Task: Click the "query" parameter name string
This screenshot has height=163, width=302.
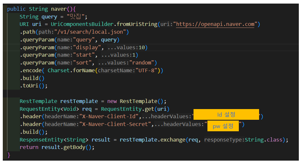Action: coord(84,40)
